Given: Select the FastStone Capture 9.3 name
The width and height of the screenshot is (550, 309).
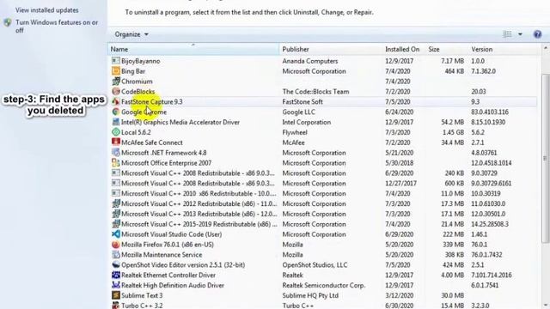Looking at the screenshot, I should [152, 101].
